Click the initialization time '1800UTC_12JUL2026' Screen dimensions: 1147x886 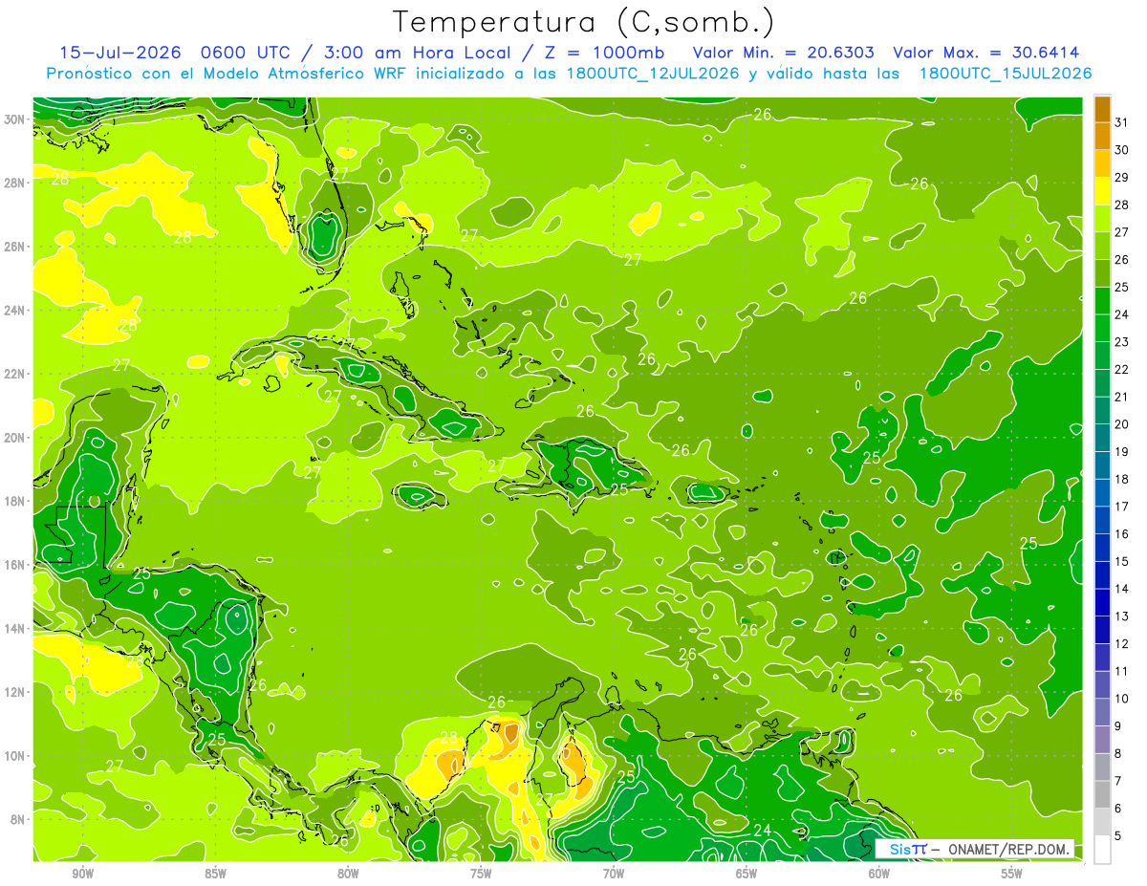pos(653,74)
